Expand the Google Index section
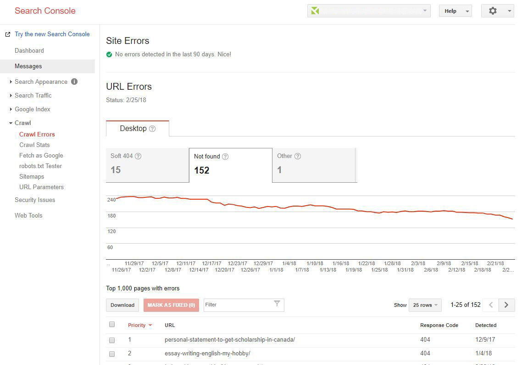Viewport: 522px width, 365px height. [32, 109]
